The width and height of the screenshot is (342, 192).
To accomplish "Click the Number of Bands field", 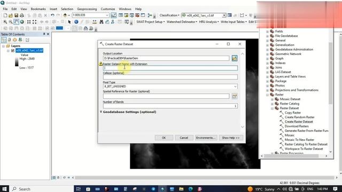I will (x=170, y=106).
